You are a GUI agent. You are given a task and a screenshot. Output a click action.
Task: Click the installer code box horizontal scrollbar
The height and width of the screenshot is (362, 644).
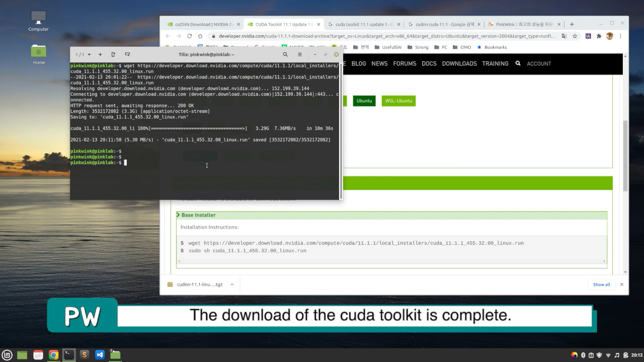pos(391,261)
